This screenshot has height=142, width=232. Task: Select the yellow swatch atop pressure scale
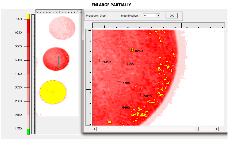pos(28,16)
